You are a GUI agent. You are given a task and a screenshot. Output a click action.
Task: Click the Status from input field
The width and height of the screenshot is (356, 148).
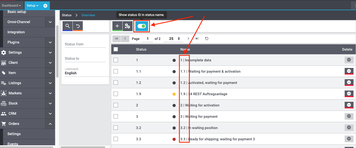(x=85, y=44)
